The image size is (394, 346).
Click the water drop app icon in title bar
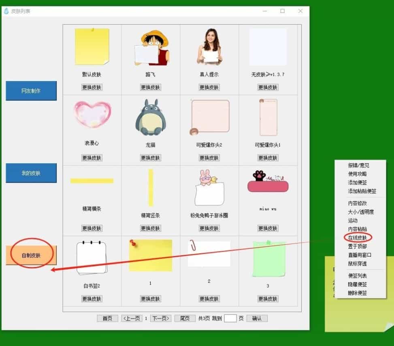6,11
